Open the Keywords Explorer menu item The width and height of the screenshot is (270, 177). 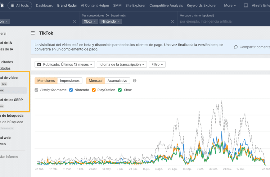pyautogui.click(x=202, y=5)
